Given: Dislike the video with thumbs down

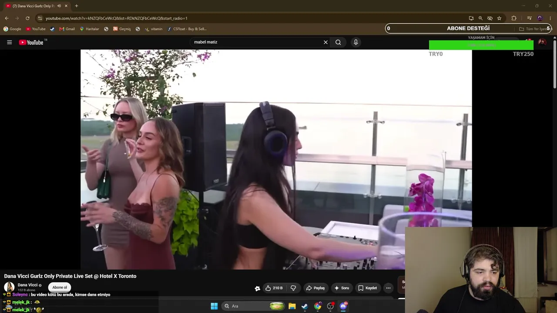Looking at the screenshot, I should [x=293, y=288].
